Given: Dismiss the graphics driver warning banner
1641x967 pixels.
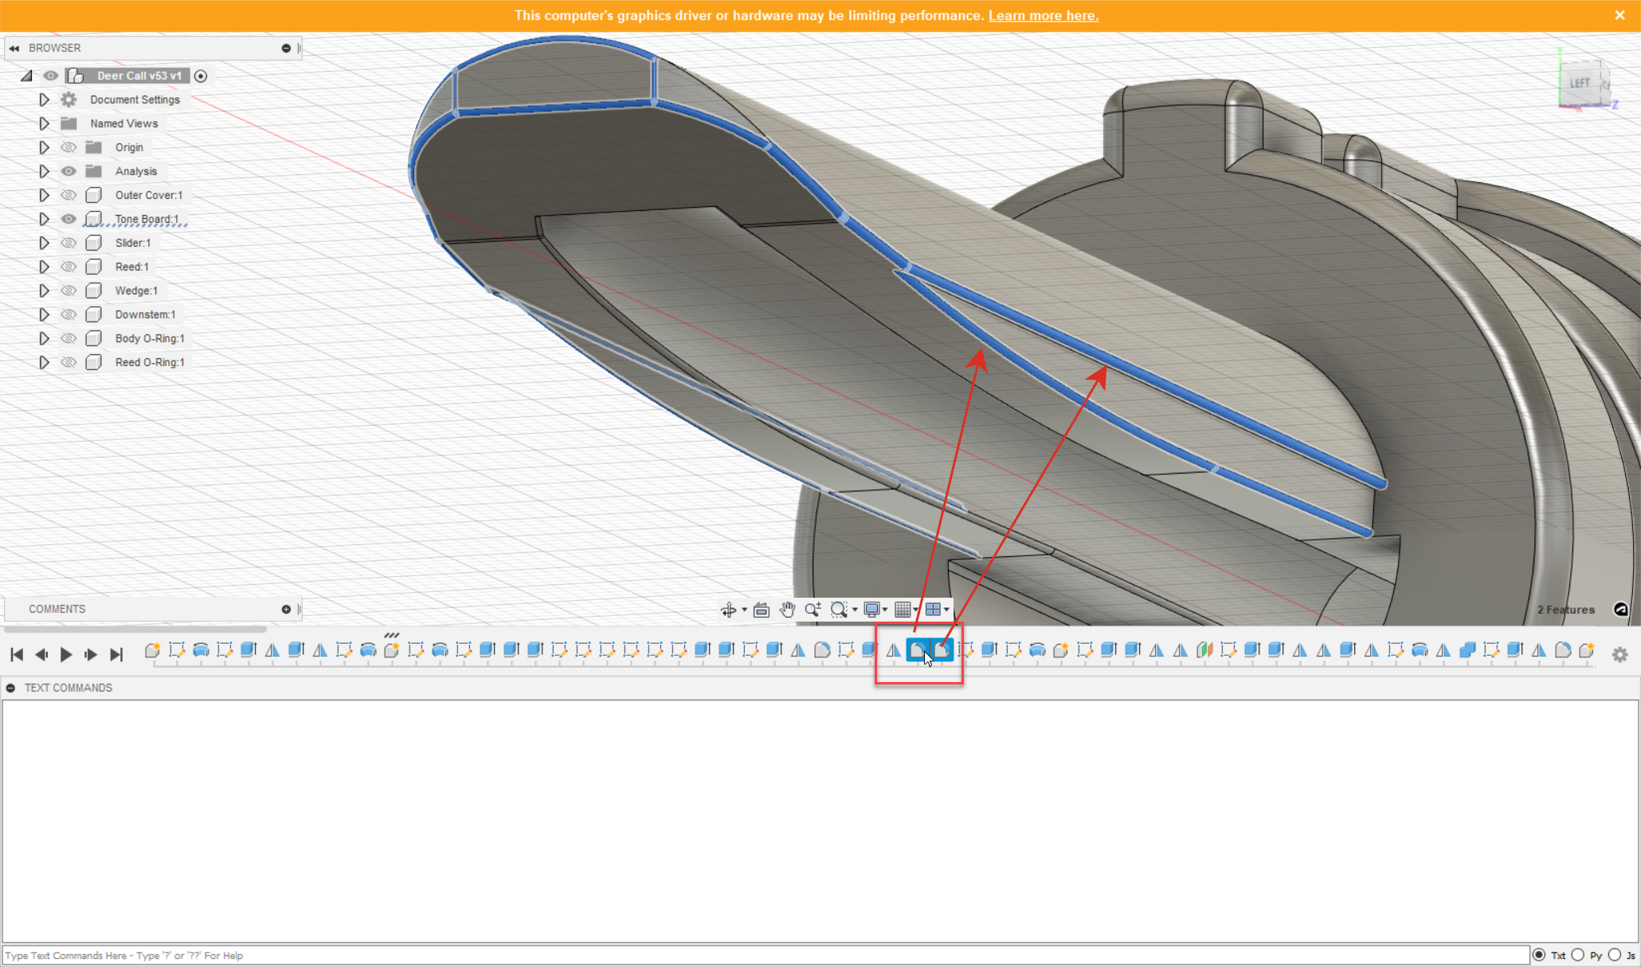Looking at the screenshot, I should coord(1619,15).
